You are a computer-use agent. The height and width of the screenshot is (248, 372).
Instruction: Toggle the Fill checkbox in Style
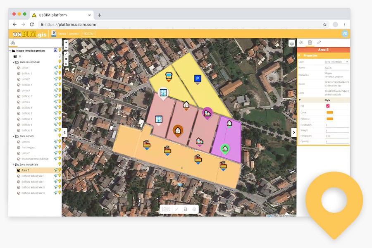(x=328, y=106)
